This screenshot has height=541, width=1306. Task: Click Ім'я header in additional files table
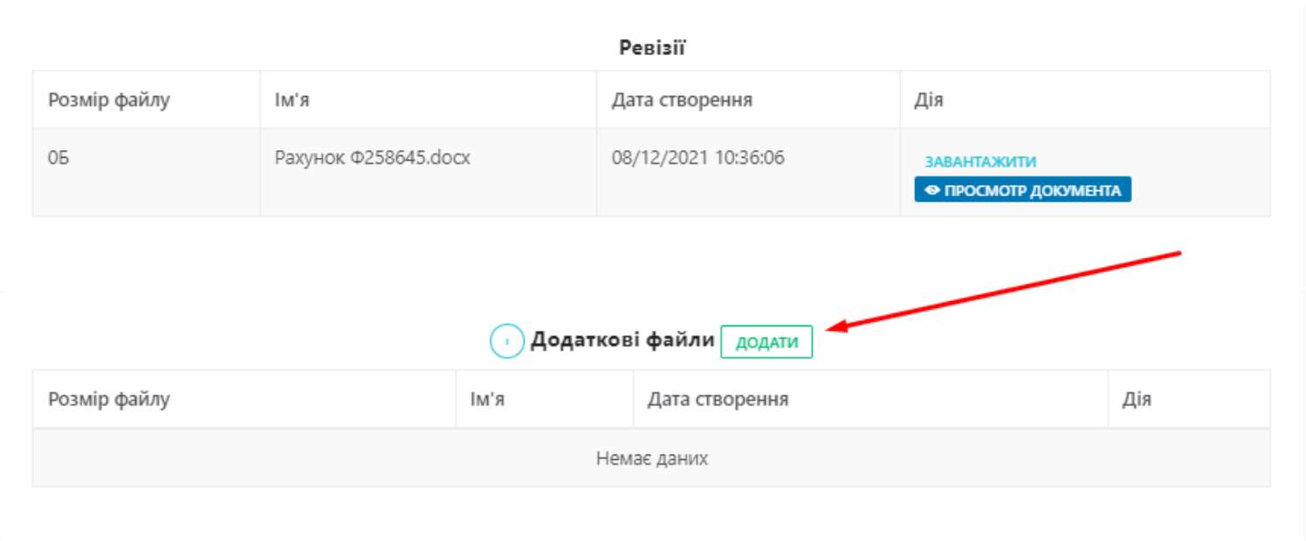[487, 400]
